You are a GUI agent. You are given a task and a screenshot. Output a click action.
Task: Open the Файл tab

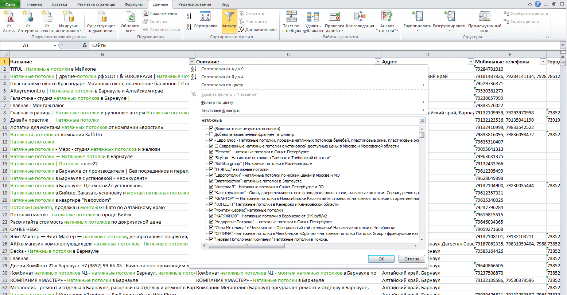(10, 4)
